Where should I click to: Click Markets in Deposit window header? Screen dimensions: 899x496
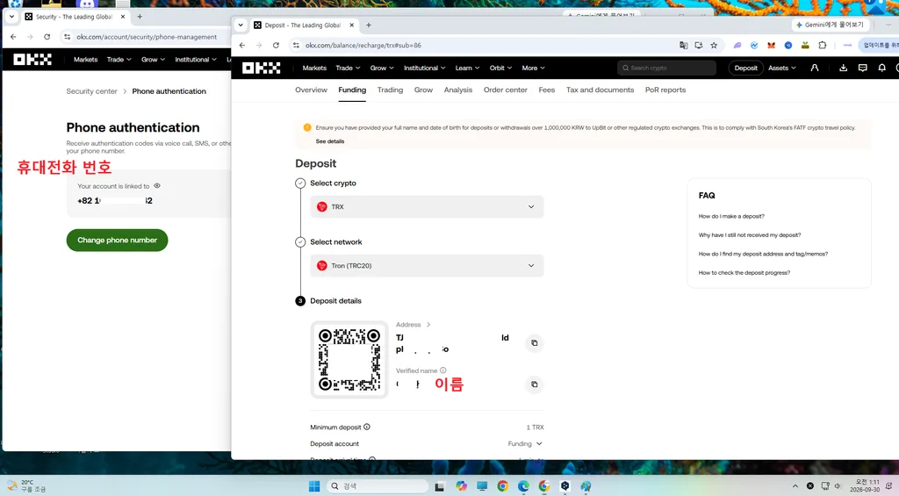pyautogui.click(x=314, y=68)
